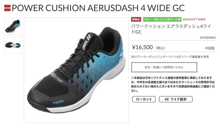Click the 3Dパワーカーボン description line
The width and height of the screenshot is (220, 130).
[x=170, y=57]
